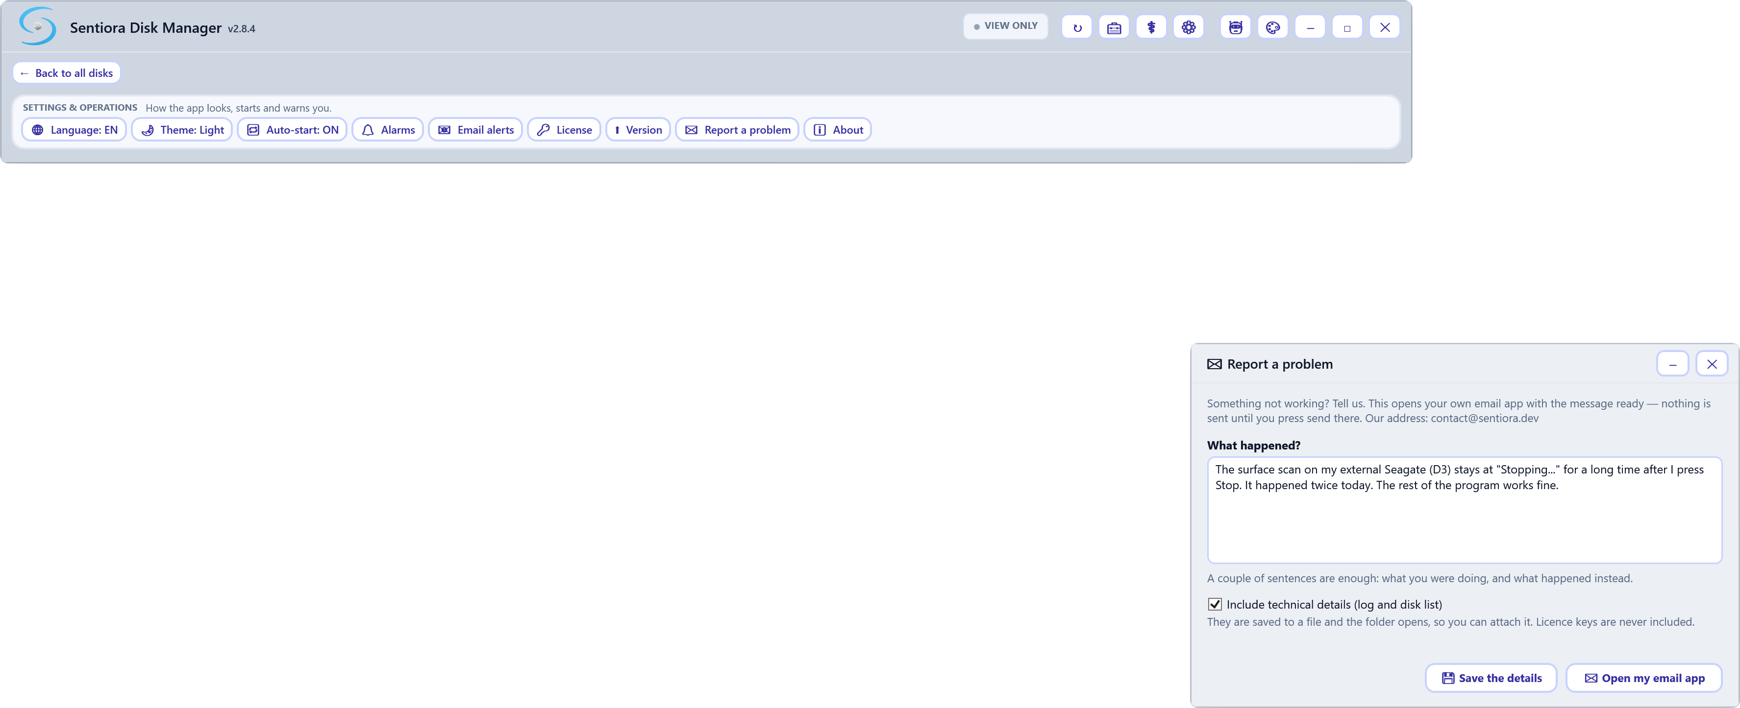Click Save the details button

tap(1491, 678)
